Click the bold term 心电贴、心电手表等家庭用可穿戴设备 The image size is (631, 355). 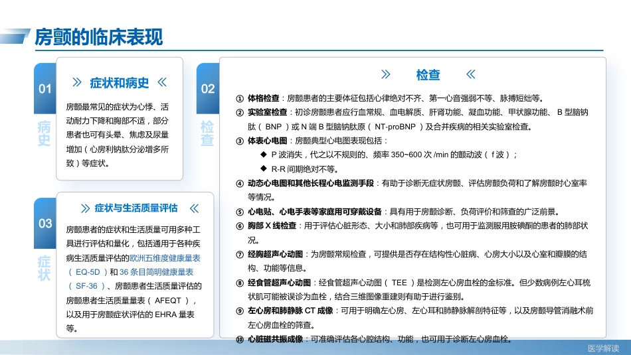click(315, 212)
